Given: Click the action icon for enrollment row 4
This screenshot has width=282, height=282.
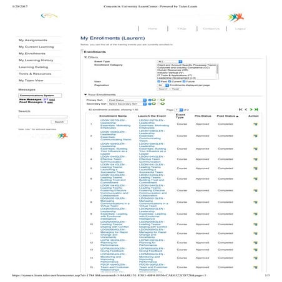Looking at the screenshot, I should pyautogui.click(x=255, y=159).
